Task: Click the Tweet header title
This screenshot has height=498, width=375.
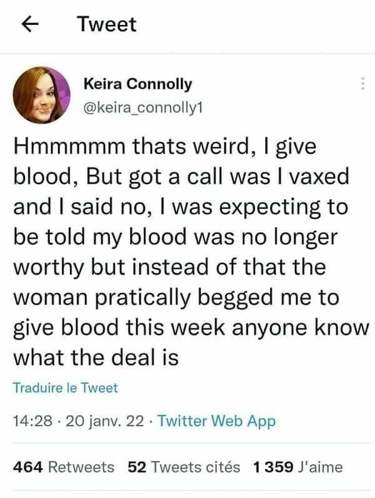Action: tap(106, 24)
